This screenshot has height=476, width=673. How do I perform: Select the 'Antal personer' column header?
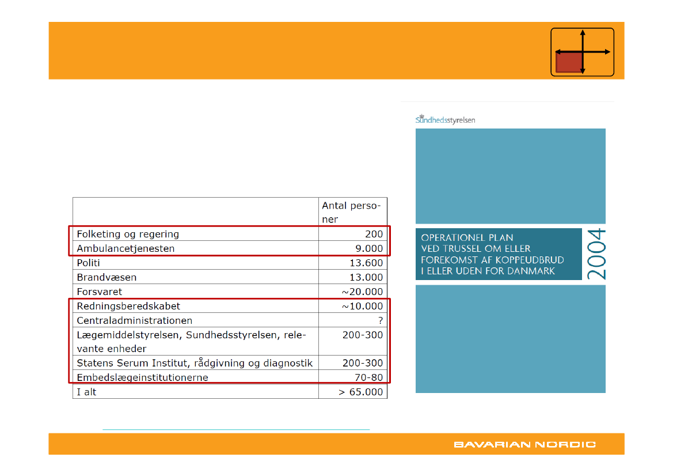tap(352, 212)
